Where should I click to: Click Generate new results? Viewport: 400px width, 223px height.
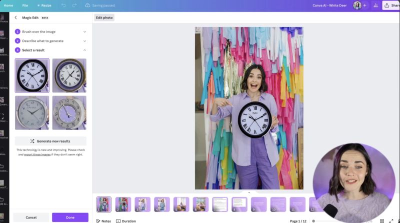coord(50,141)
